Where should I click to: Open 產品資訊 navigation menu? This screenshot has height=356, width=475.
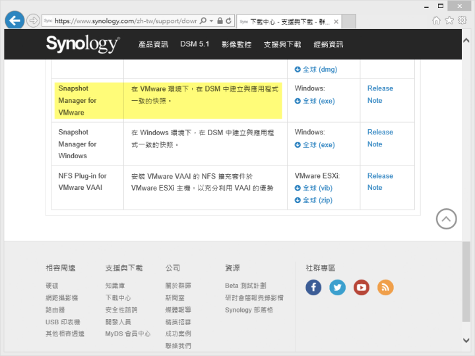pos(153,44)
